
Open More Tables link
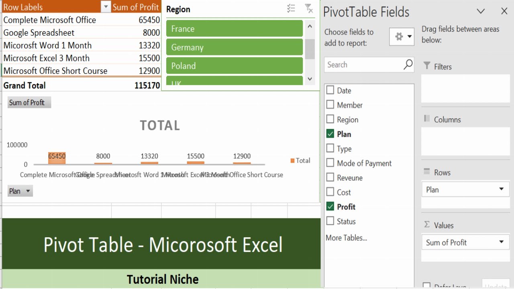coord(346,238)
